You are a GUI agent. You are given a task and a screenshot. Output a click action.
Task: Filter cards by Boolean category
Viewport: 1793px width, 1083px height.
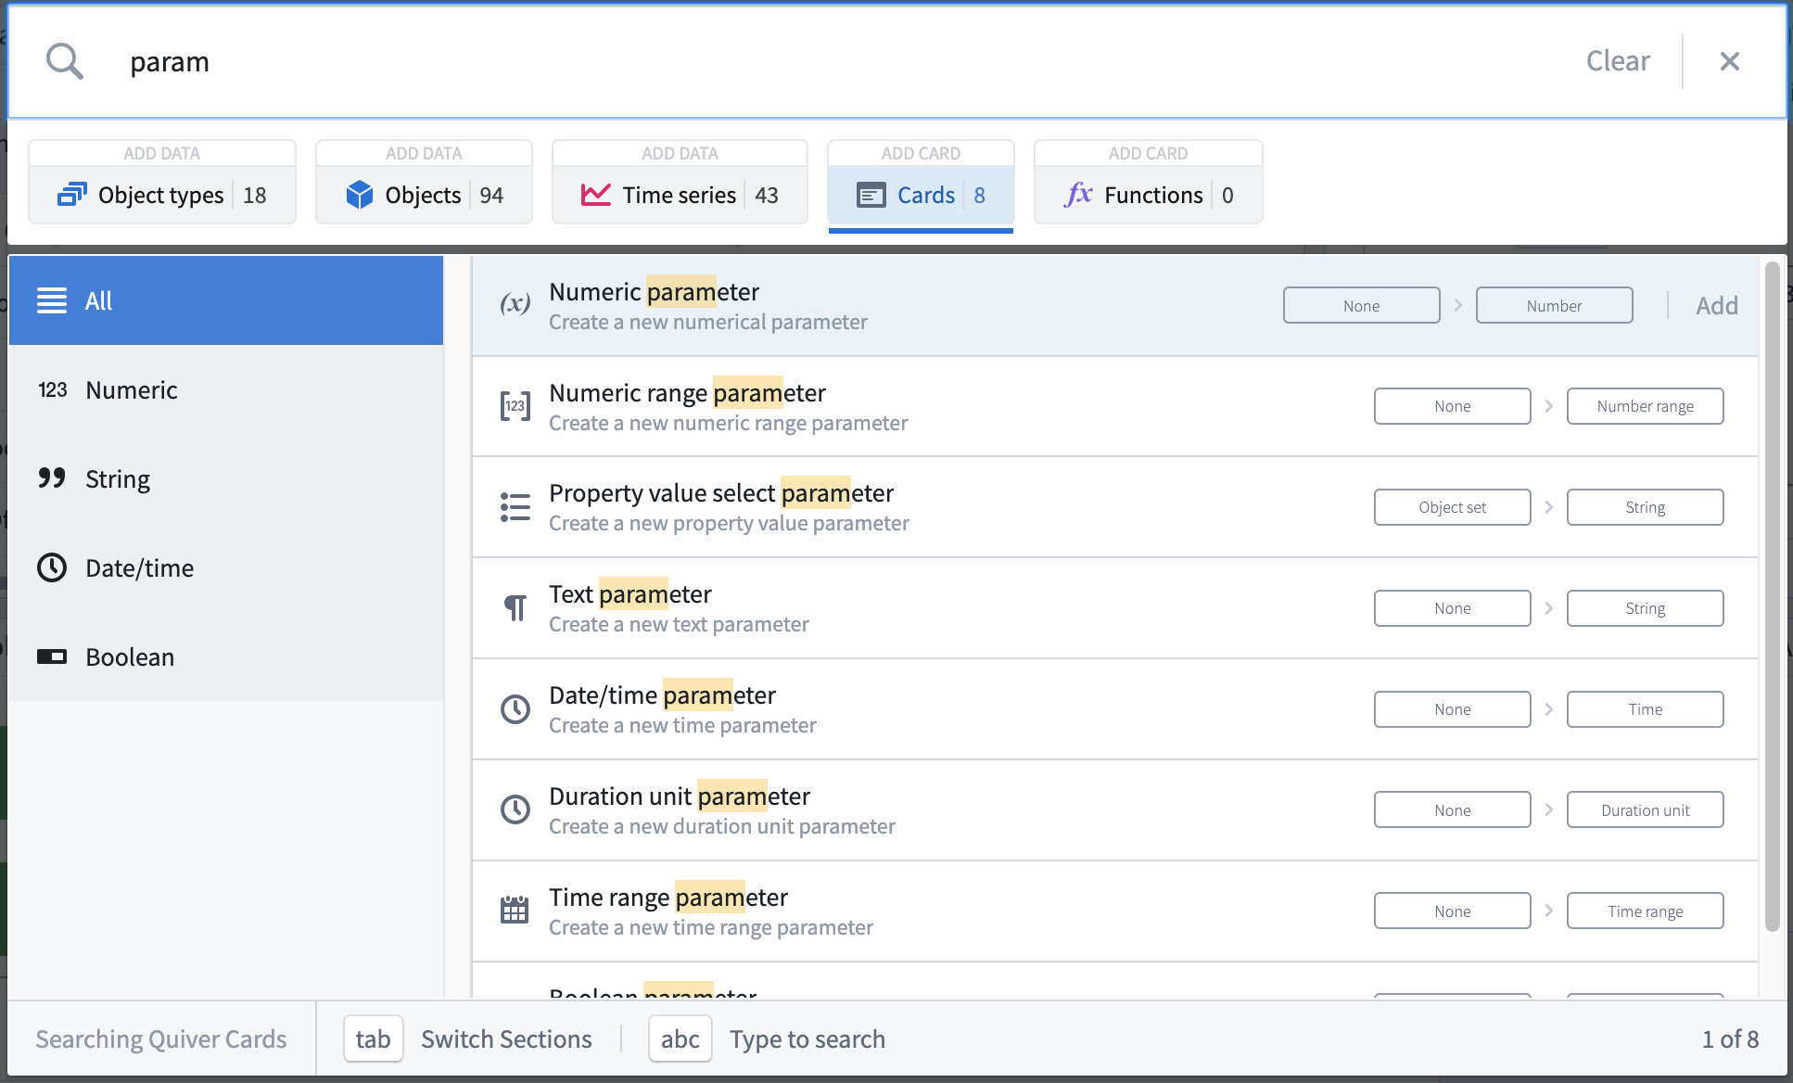[226, 656]
